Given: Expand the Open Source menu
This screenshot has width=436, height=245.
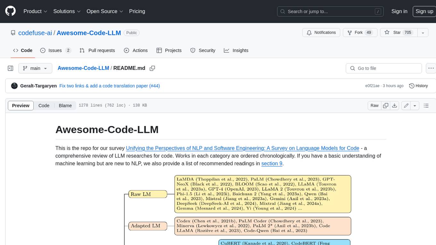Looking at the screenshot, I should pyautogui.click(x=105, y=11).
